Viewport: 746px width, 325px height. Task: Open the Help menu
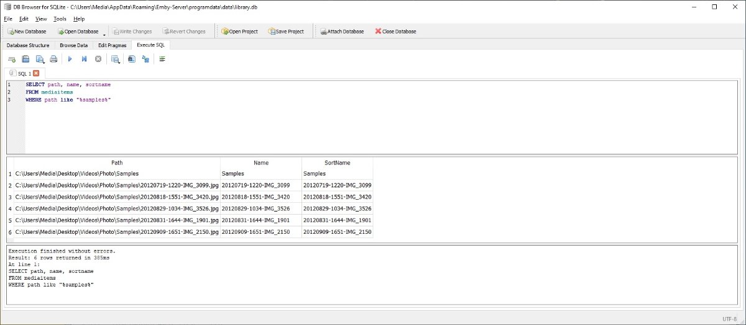[x=79, y=19]
